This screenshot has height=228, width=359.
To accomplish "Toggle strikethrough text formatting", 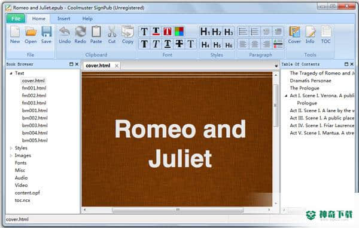I will [179, 44].
